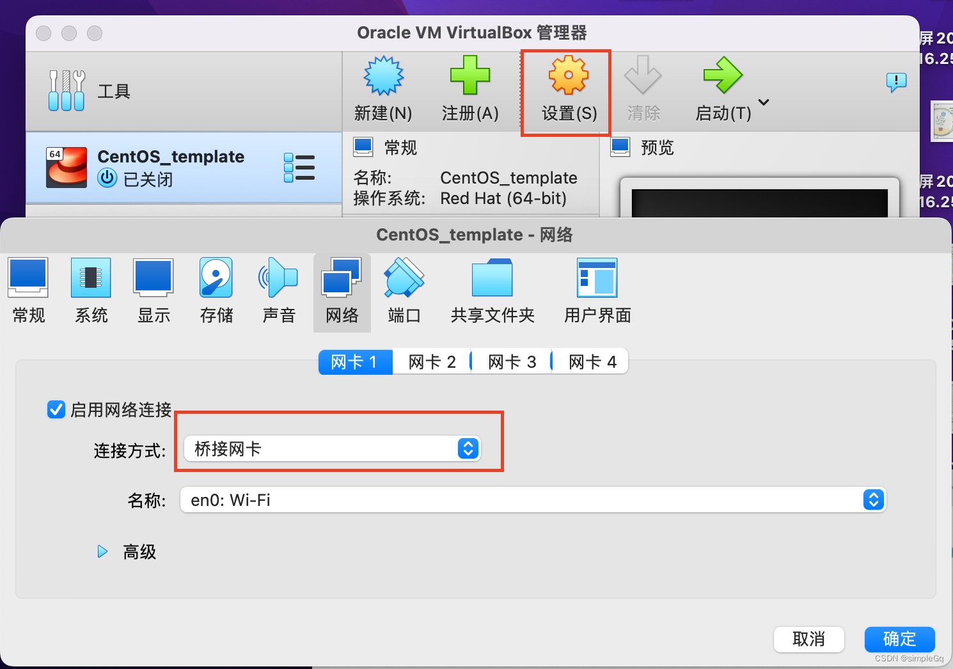This screenshot has width=953, height=669.
Task: Click the 预览 section monitor icon
Action: click(620, 147)
